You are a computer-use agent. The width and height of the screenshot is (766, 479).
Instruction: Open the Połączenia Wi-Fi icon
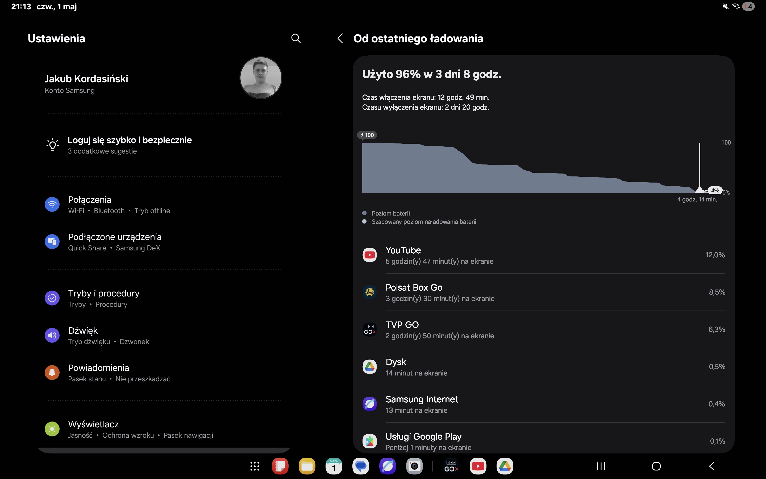point(52,205)
